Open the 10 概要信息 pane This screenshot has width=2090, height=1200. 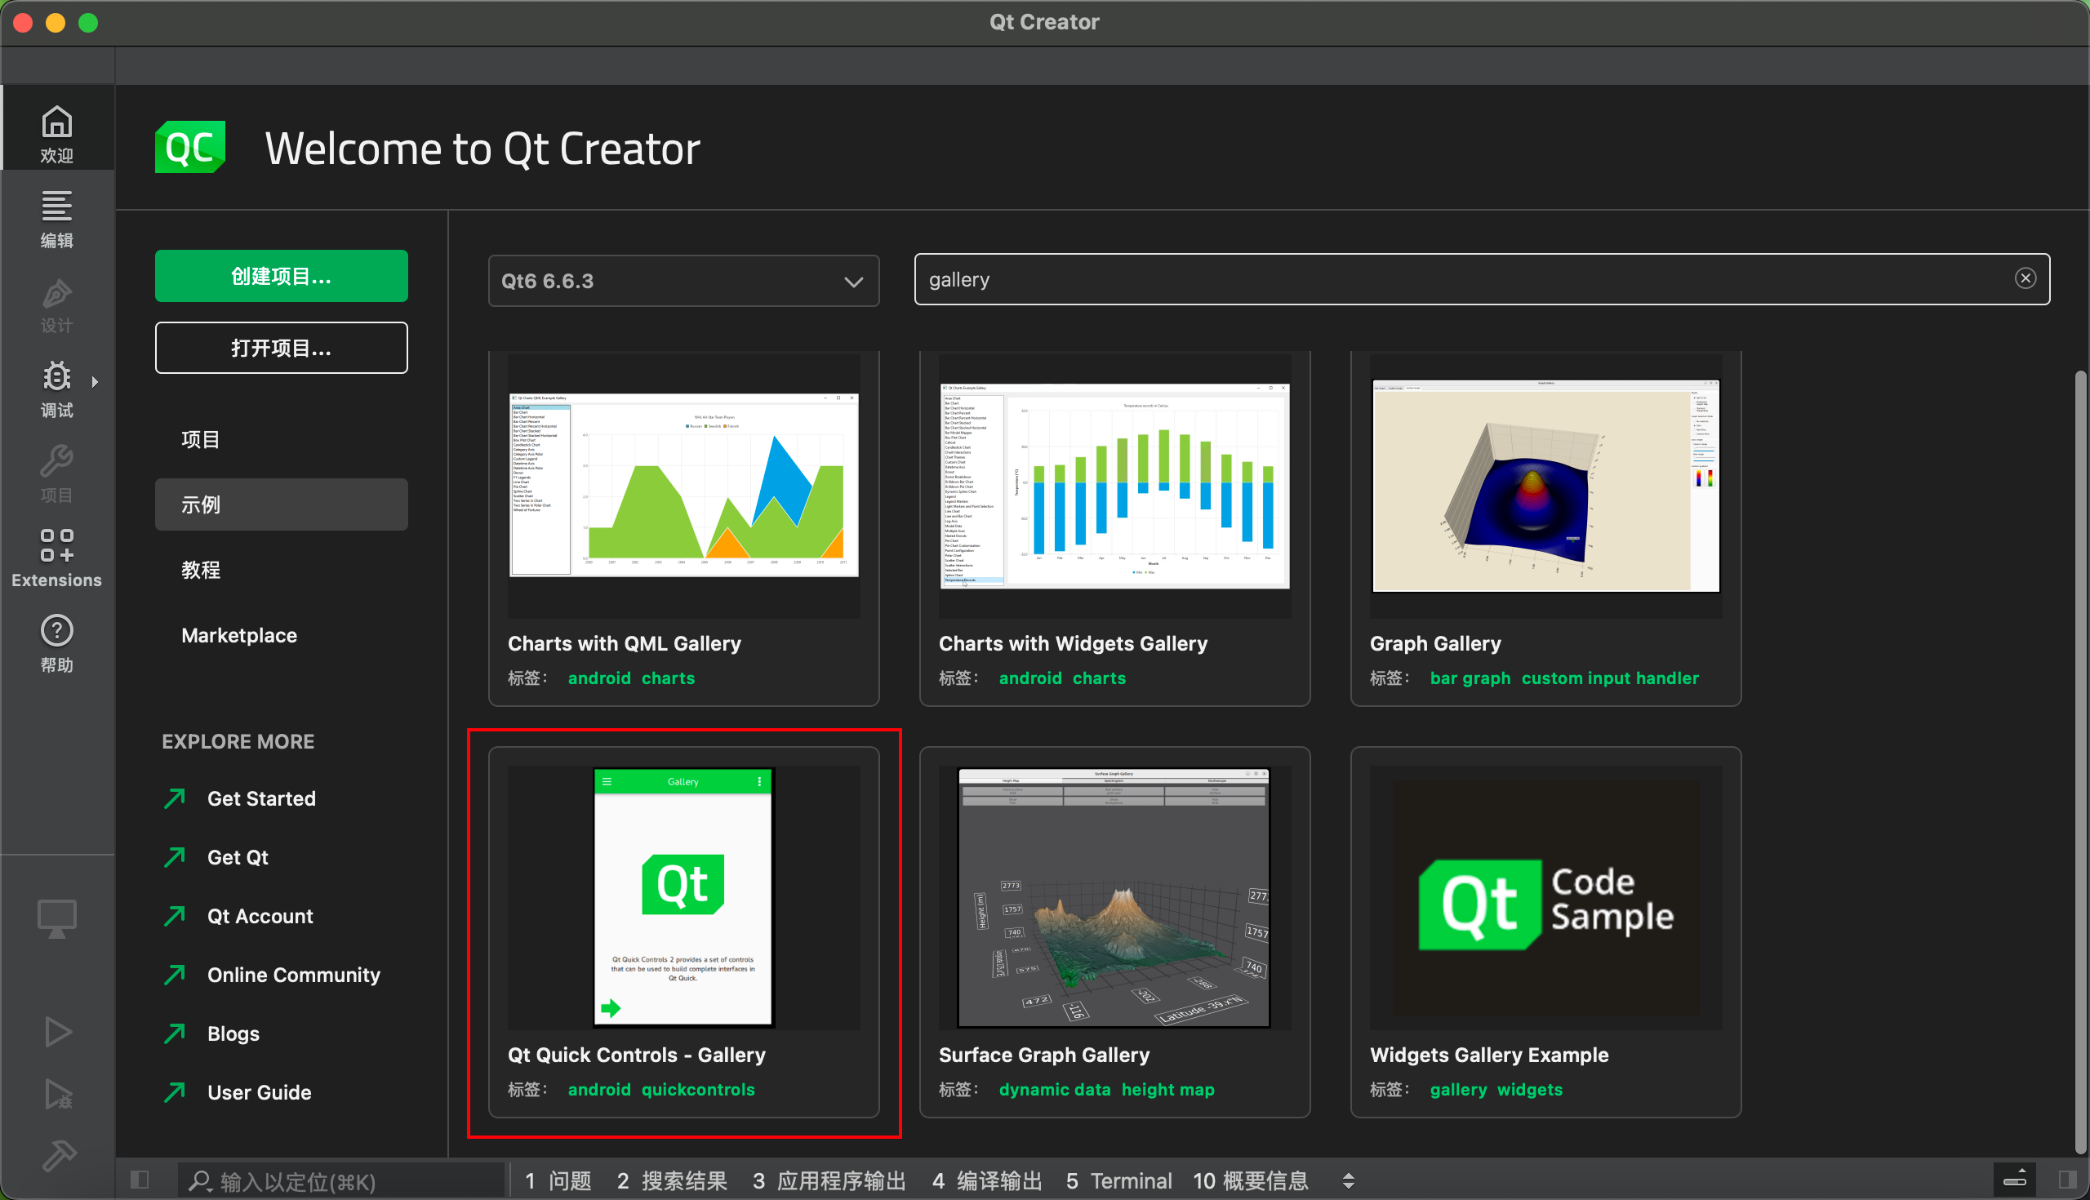[x=1250, y=1180]
